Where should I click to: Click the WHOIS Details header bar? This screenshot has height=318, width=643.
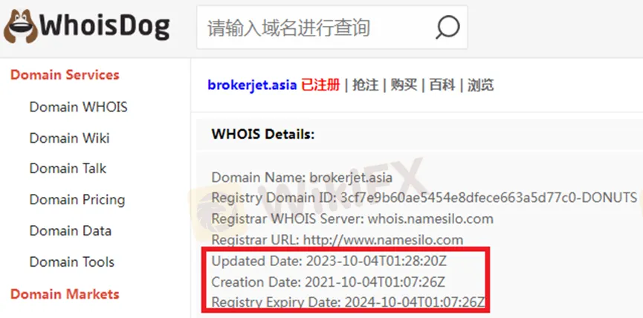coord(419,134)
